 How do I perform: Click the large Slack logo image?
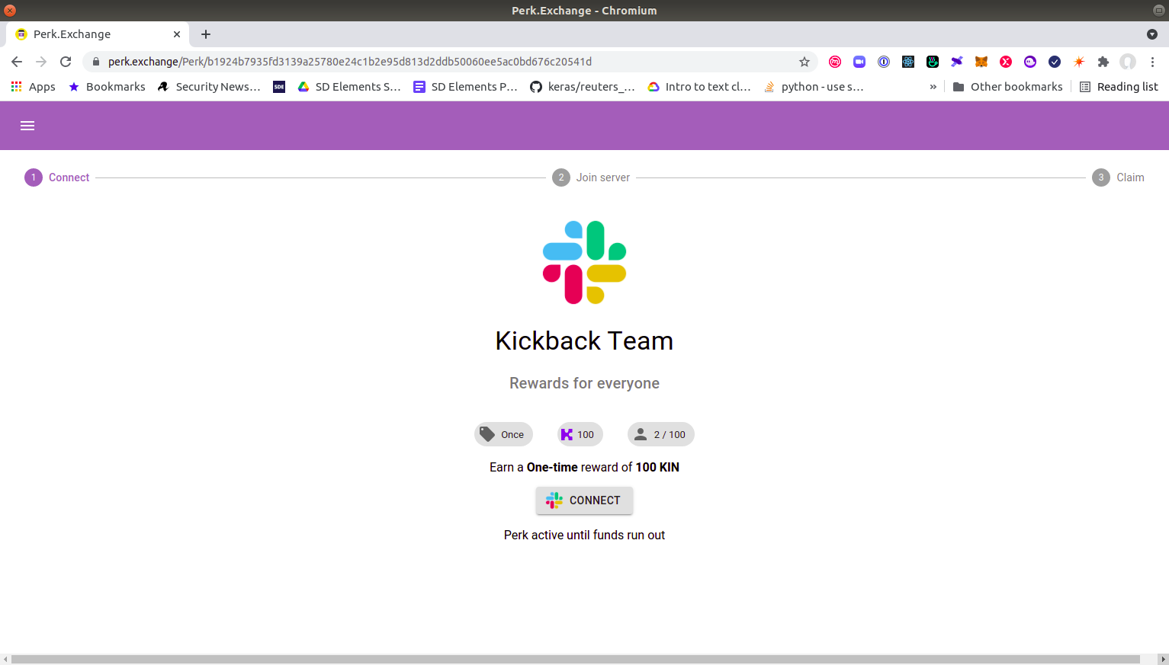point(584,262)
